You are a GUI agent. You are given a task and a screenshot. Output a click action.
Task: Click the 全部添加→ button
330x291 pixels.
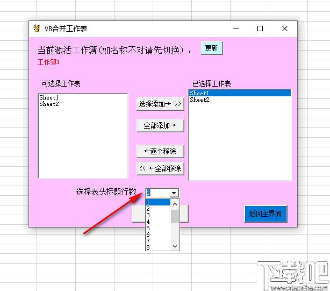point(160,125)
